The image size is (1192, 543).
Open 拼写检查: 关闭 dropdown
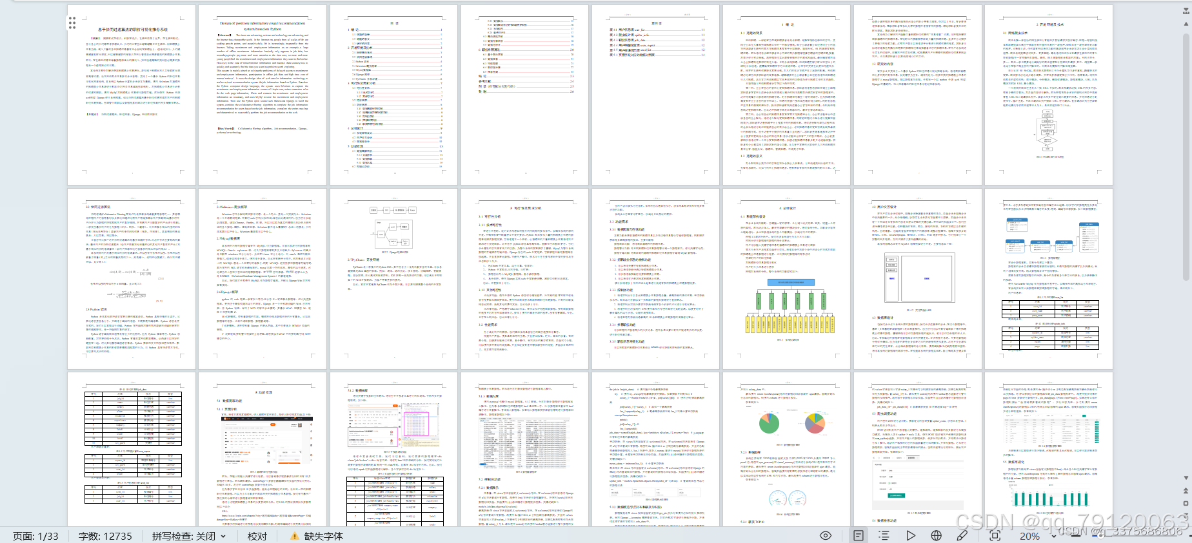189,536
